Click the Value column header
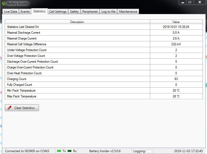 [176, 22]
